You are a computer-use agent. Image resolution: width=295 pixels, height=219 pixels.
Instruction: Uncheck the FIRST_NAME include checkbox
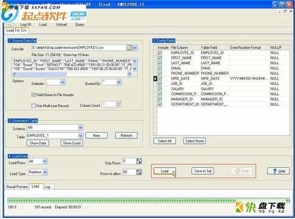coord(160,58)
